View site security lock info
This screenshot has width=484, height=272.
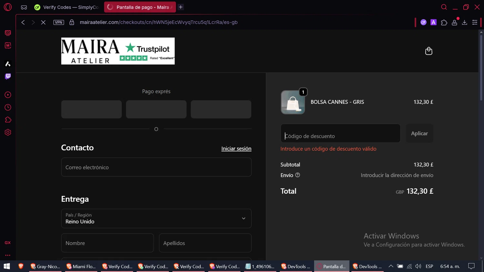[72, 22]
